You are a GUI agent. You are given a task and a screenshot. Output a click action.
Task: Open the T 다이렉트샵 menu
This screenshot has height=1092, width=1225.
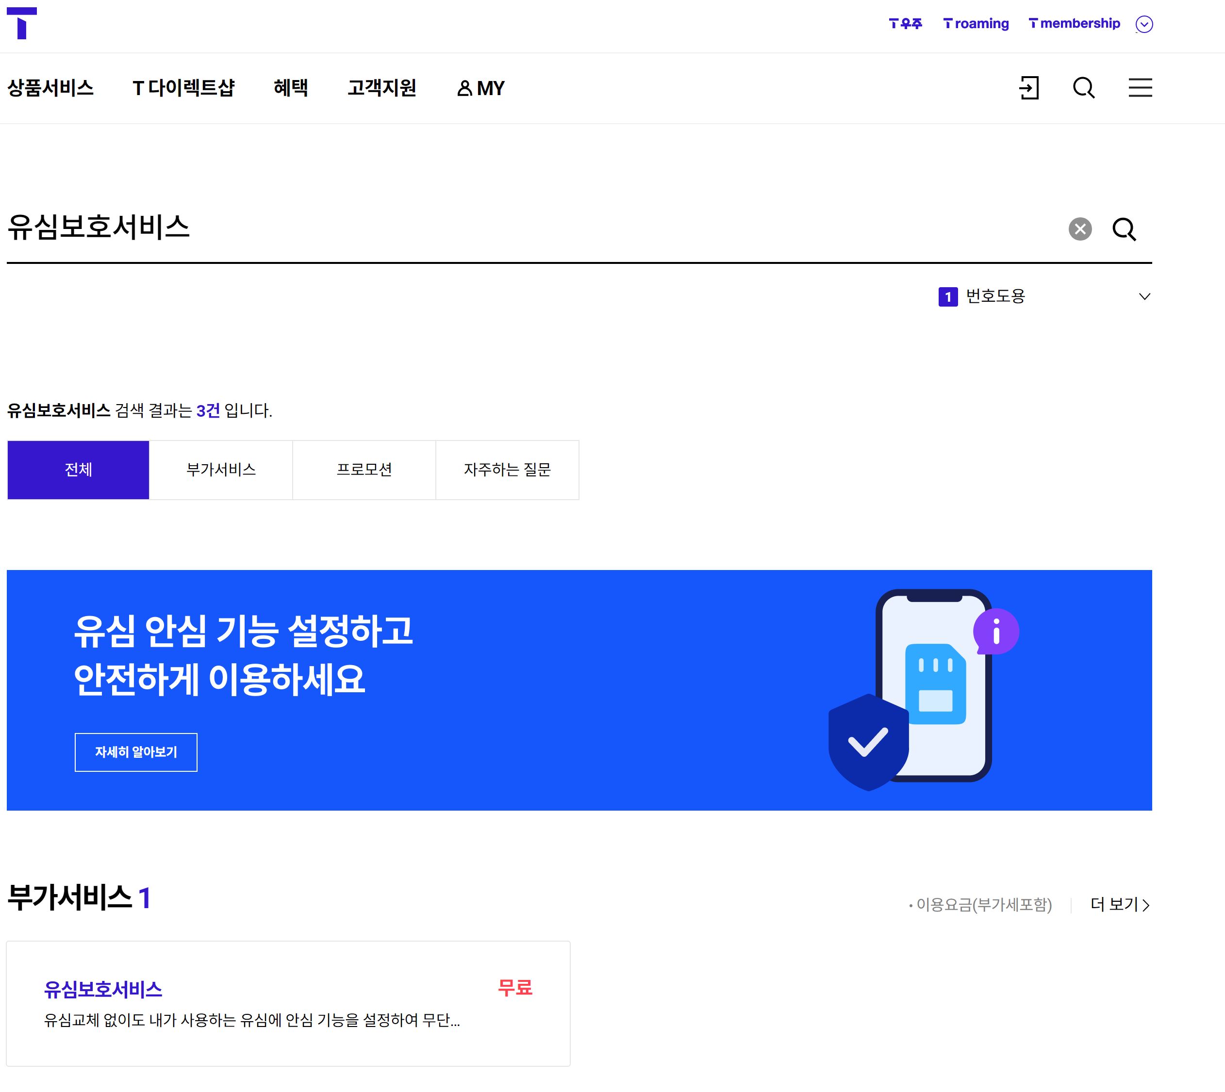point(183,88)
